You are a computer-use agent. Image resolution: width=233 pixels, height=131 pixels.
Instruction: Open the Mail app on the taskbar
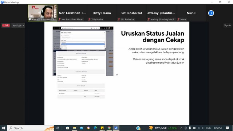click(82, 128)
